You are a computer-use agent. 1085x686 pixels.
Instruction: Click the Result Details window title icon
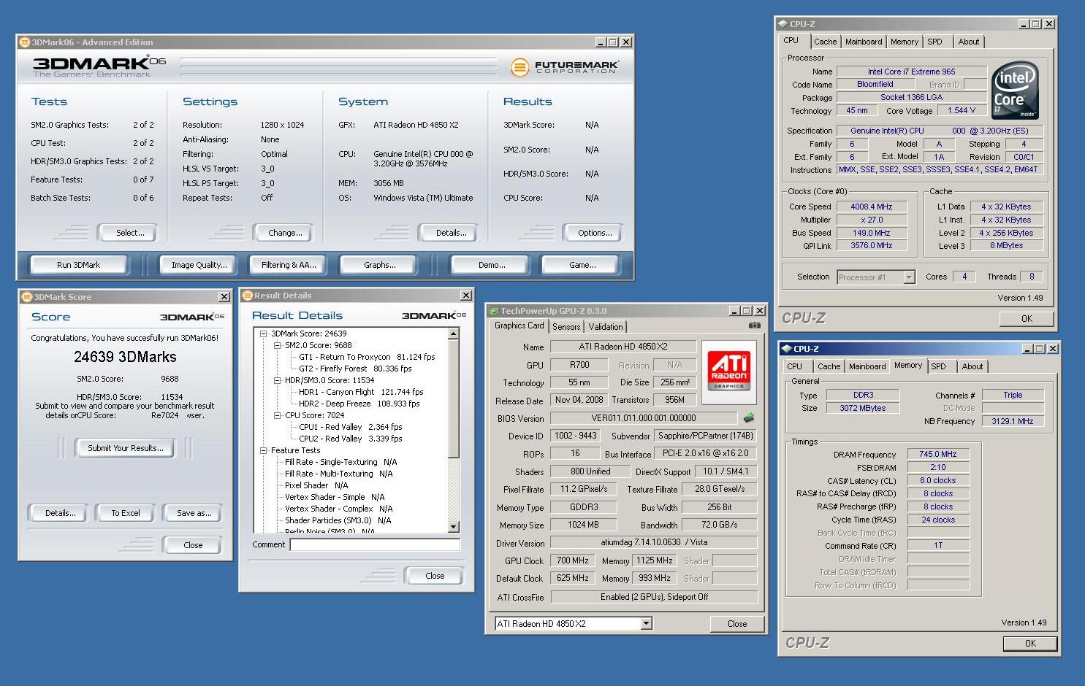(247, 296)
